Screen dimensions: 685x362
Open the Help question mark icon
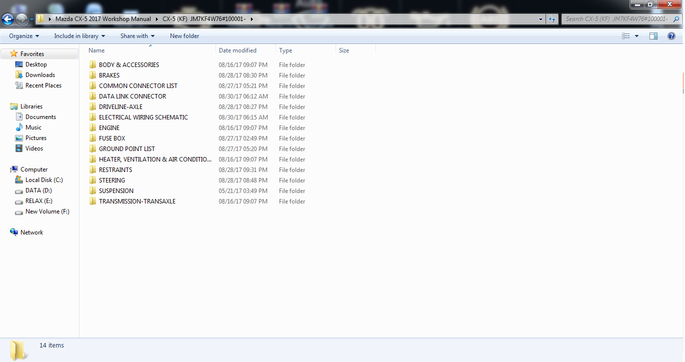pyautogui.click(x=671, y=36)
